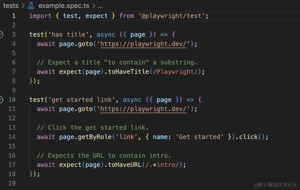The height and width of the screenshot is (190, 300).
Task: Open the playwright.dev link on line 11
Action: (x=143, y=109)
